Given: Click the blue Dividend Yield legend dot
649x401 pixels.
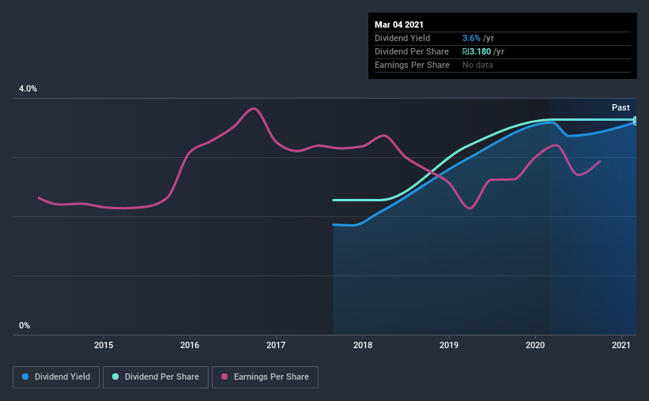Looking at the screenshot, I should (25, 377).
